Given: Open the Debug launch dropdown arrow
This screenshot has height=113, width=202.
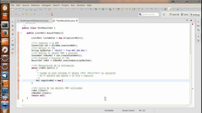Looking at the screenshot, I should click(99, 9).
